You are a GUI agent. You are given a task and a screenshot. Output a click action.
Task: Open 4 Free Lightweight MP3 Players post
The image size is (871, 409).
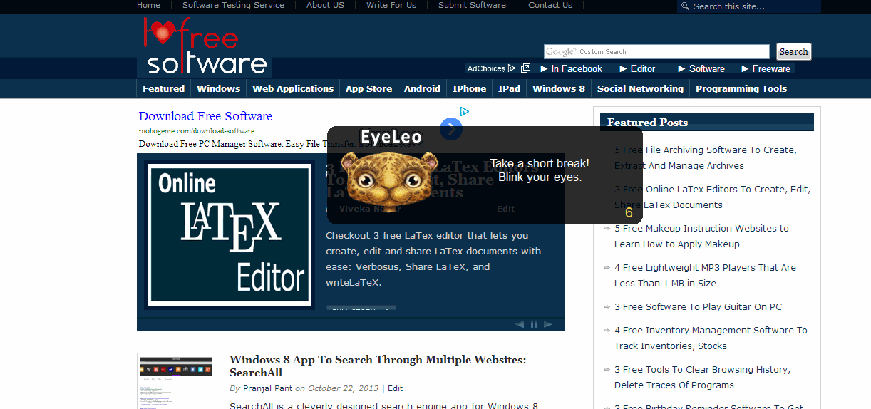point(705,276)
